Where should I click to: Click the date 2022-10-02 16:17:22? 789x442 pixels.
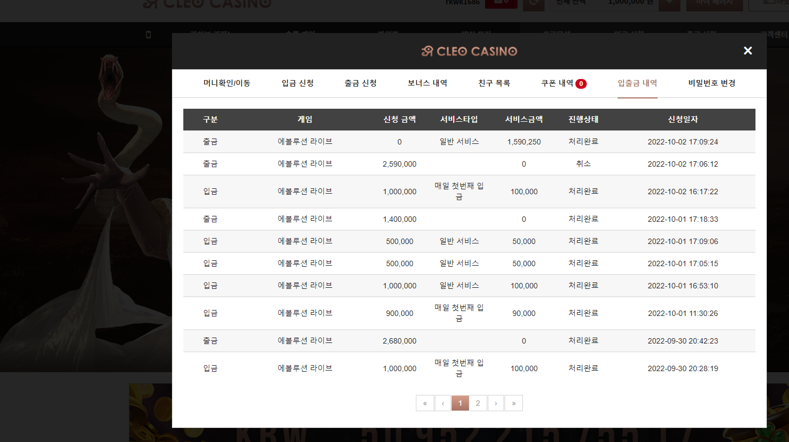[x=683, y=192]
